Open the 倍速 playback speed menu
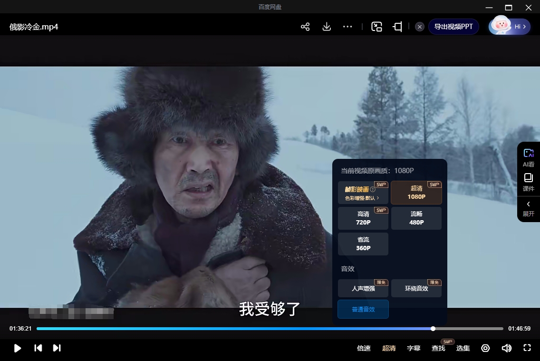 (364, 348)
